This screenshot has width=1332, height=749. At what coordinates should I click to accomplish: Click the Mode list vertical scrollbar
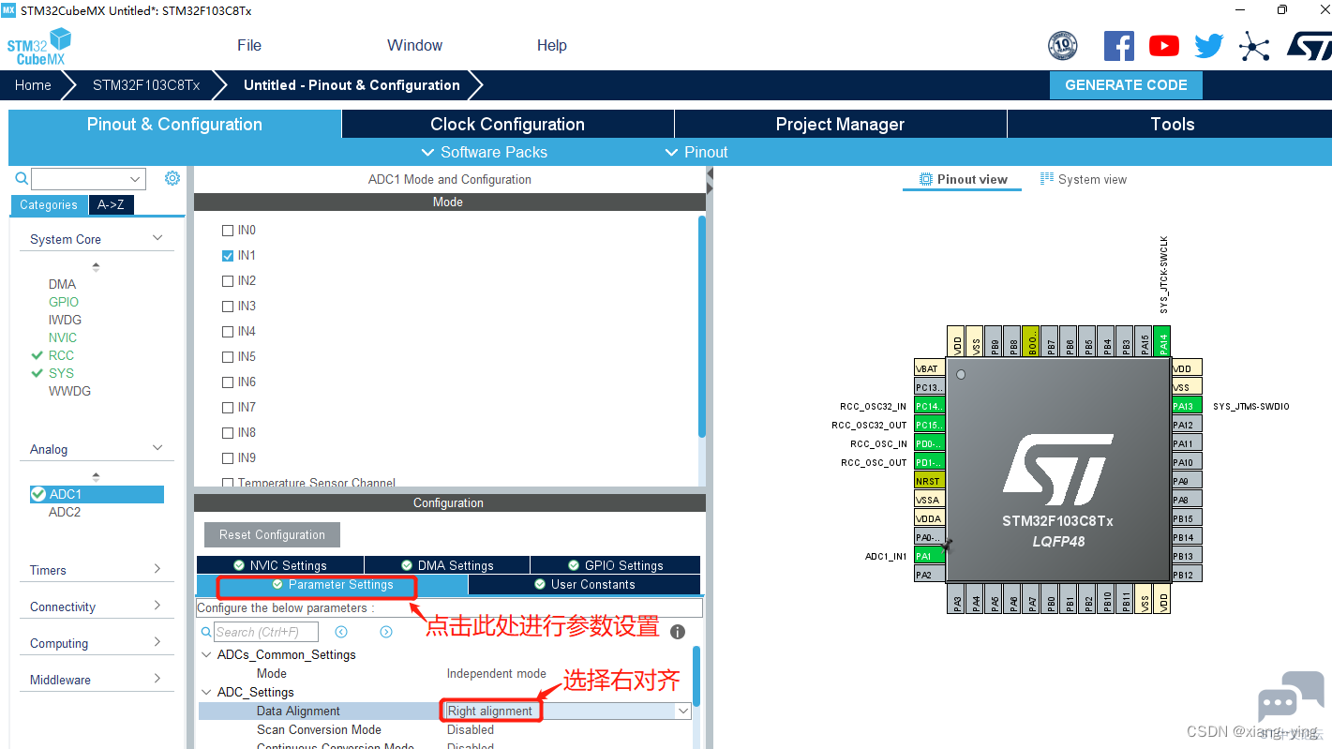click(x=702, y=326)
